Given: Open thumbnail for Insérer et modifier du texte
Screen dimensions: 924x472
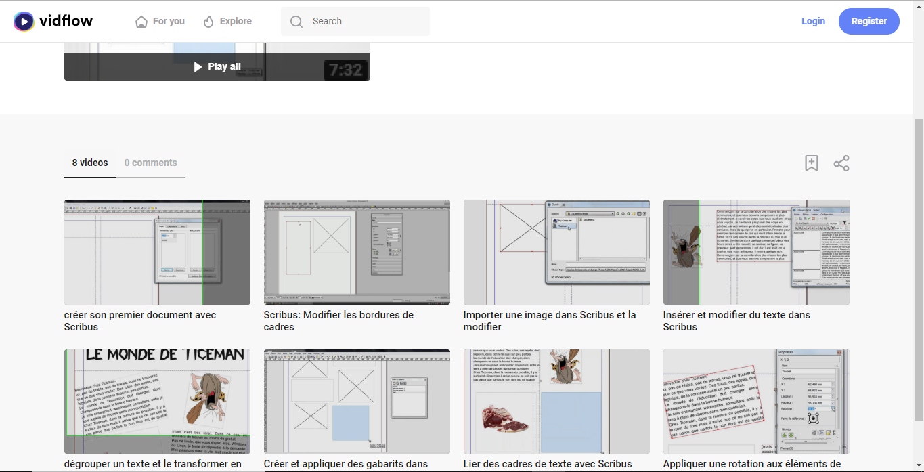Looking at the screenshot, I should click(756, 252).
